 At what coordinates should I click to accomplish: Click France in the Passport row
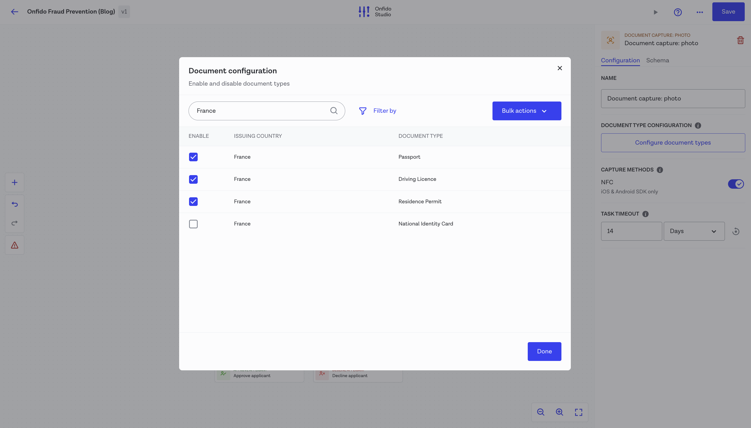pyautogui.click(x=242, y=157)
